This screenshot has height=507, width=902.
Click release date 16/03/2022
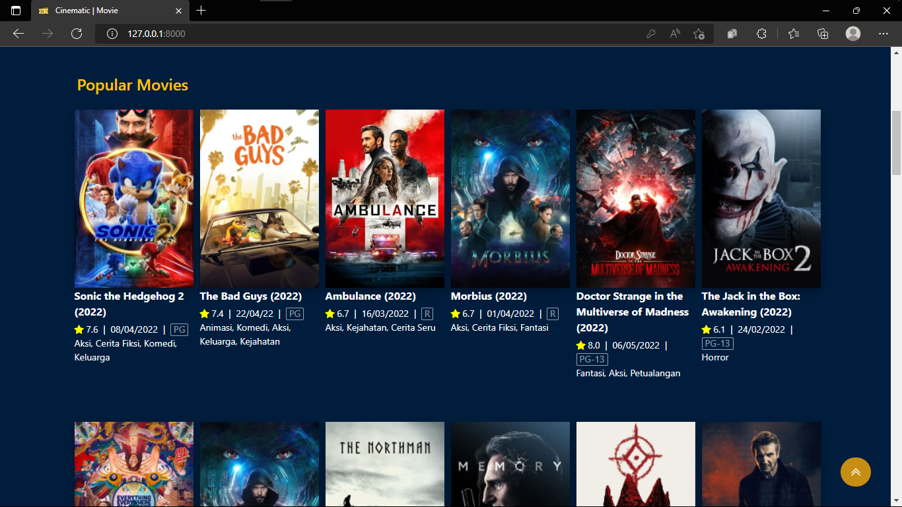[x=385, y=314]
